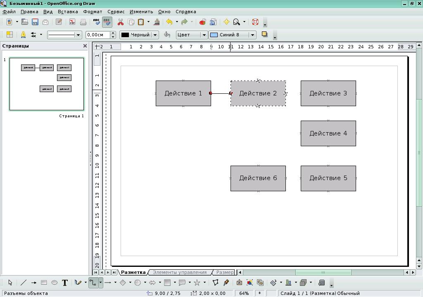Toggle the Connector tool
423x297 pixels.
tap(93, 283)
